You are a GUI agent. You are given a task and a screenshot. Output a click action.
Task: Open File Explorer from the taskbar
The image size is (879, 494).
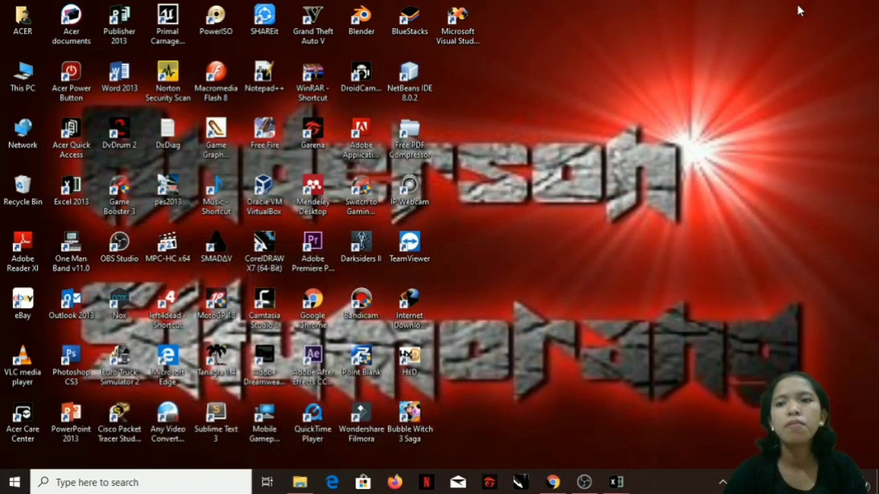pos(300,482)
